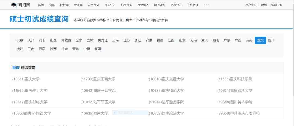Select 贵州 province
Image resolution: width=294 pixels, height=126 pixels.
[x=20, y=49]
